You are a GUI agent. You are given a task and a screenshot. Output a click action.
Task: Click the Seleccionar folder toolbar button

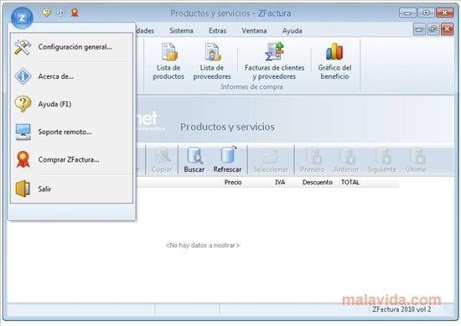271,159
